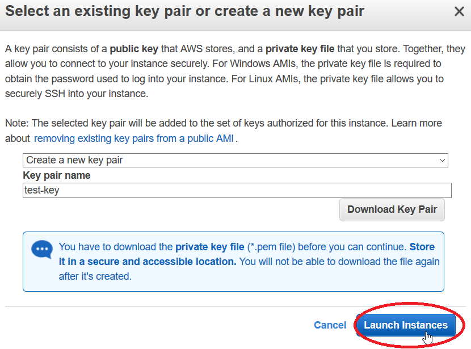471x349 pixels.
Task: Open the 'Create a new key pair' dropdown
Action: [x=235, y=160]
